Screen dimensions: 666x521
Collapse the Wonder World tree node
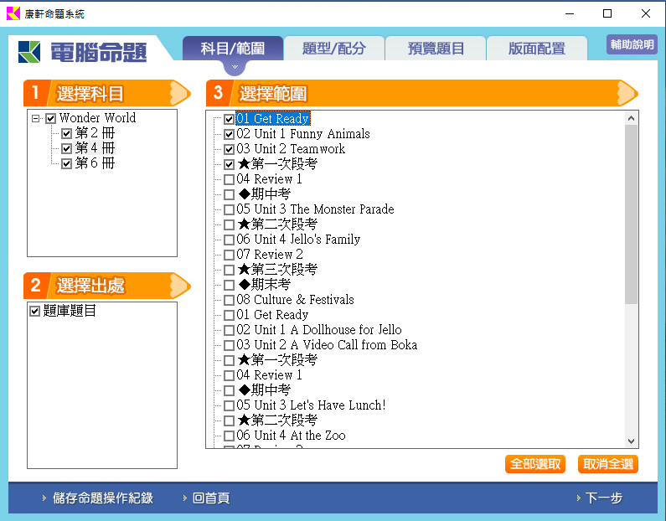(36, 118)
